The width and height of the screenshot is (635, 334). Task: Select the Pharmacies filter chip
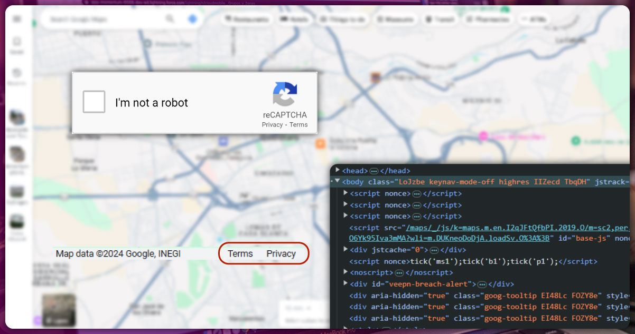(489, 19)
